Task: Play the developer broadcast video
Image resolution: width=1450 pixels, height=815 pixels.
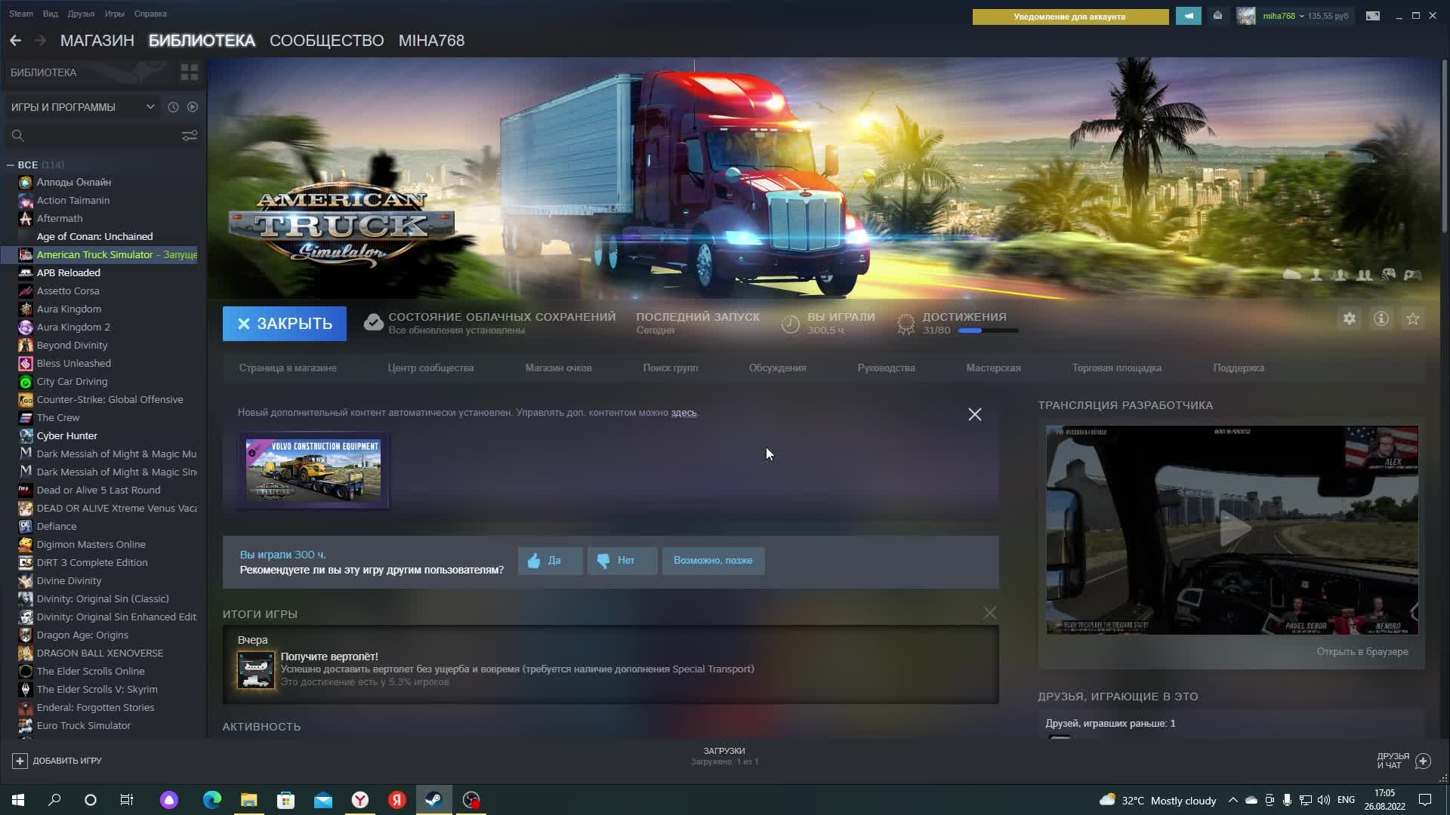Action: pyautogui.click(x=1232, y=529)
